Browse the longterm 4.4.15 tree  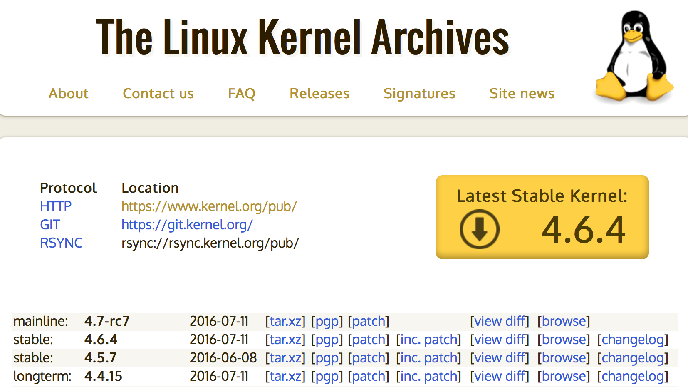(x=564, y=376)
